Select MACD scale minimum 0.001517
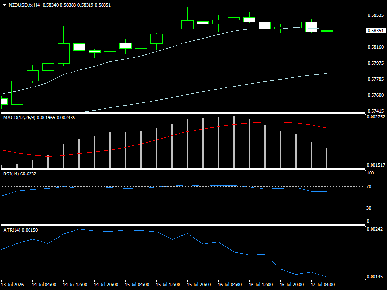The image size is (387, 290). click(376, 165)
